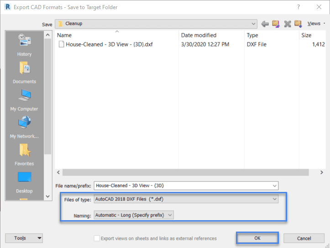Viewport: 330px width, 248px height.
Task: Expand the File name/prefix dropdown arrow
Action: pyautogui.click(x=274, y=186)
